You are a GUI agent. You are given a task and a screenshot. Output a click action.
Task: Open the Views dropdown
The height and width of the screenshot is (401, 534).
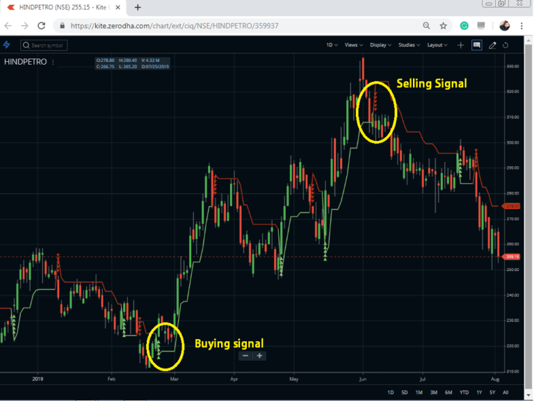pyautogui.click(x=353, y=44)
